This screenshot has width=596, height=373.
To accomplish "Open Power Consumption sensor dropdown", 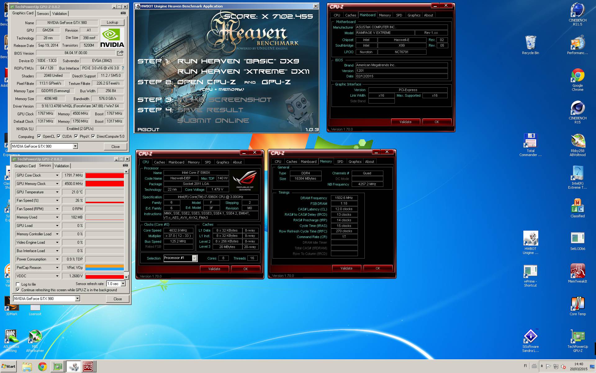I will (x=57, y=259).
